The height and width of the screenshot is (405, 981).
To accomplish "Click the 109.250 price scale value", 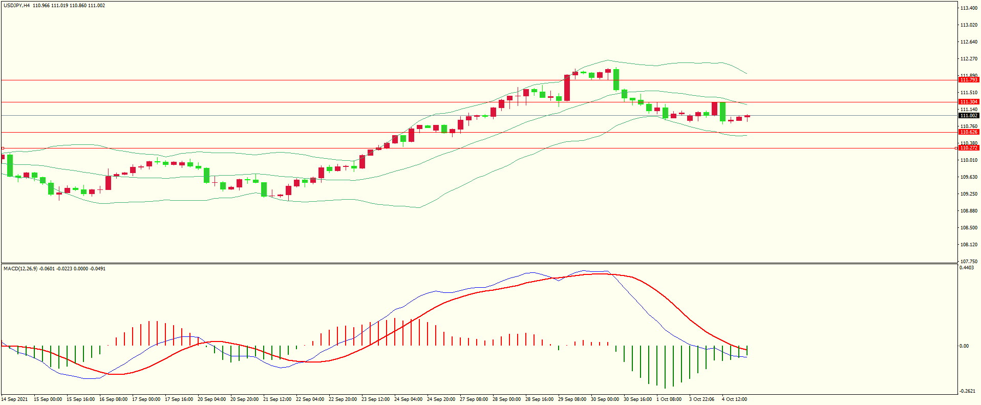I will point(969,194).
